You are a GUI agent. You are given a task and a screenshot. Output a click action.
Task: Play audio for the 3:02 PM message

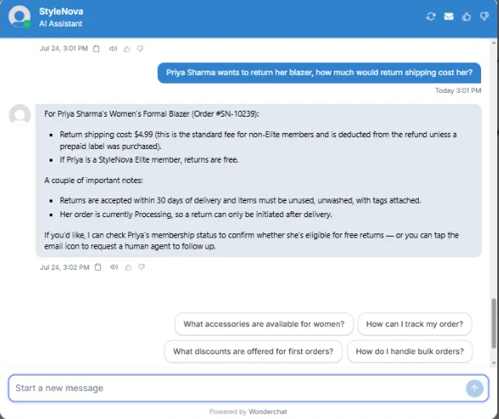click(114, 267)
